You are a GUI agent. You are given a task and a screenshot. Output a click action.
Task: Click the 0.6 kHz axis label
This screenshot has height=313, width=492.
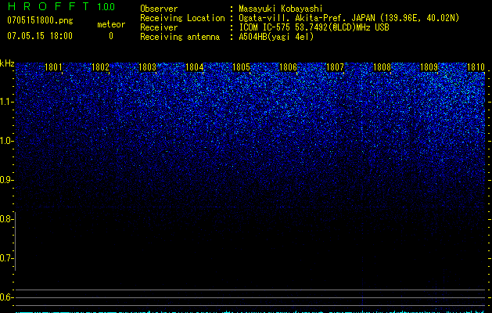click(x=7, y=297)
